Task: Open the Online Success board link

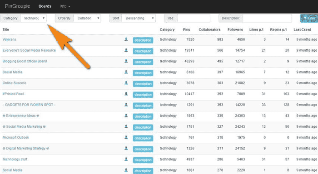Action: point(15,83)
